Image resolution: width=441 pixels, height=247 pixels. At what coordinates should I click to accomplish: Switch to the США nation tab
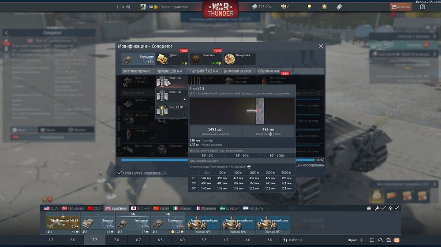pyautogui.click(x=51, y=208)
